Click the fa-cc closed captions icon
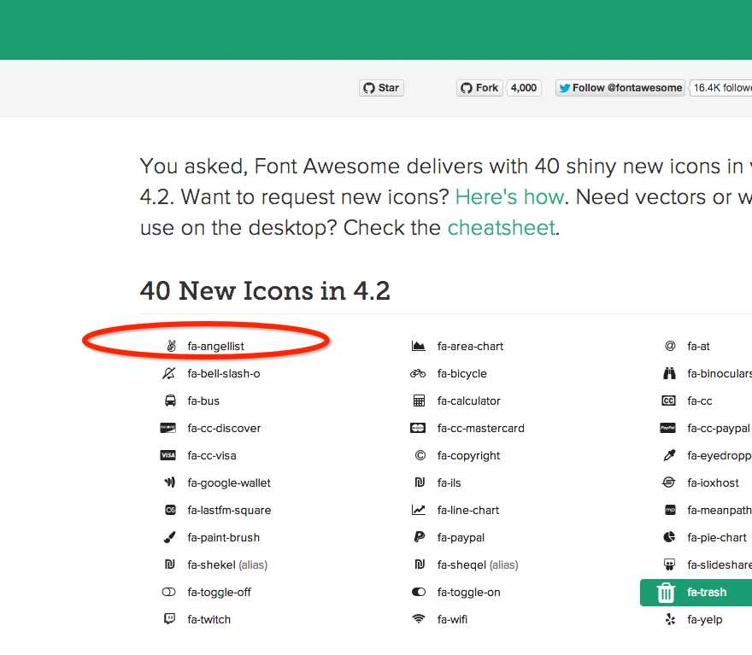 [668, 401]
